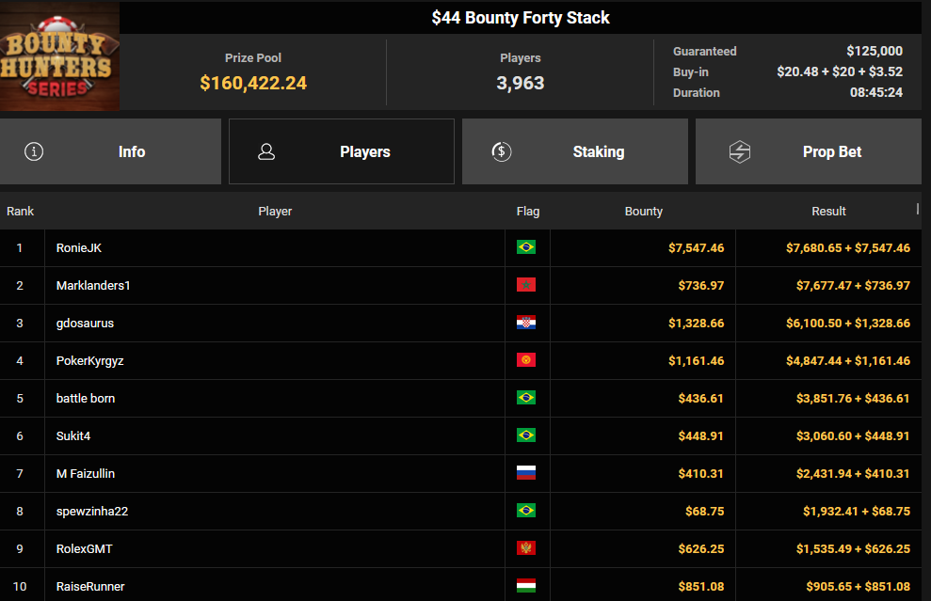Select player name Marklanders1

(93, 285)
